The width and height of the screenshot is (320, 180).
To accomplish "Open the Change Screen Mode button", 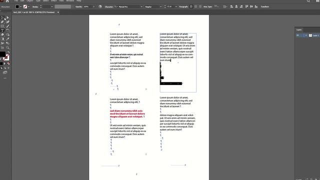I will click(x=5, y=72).
